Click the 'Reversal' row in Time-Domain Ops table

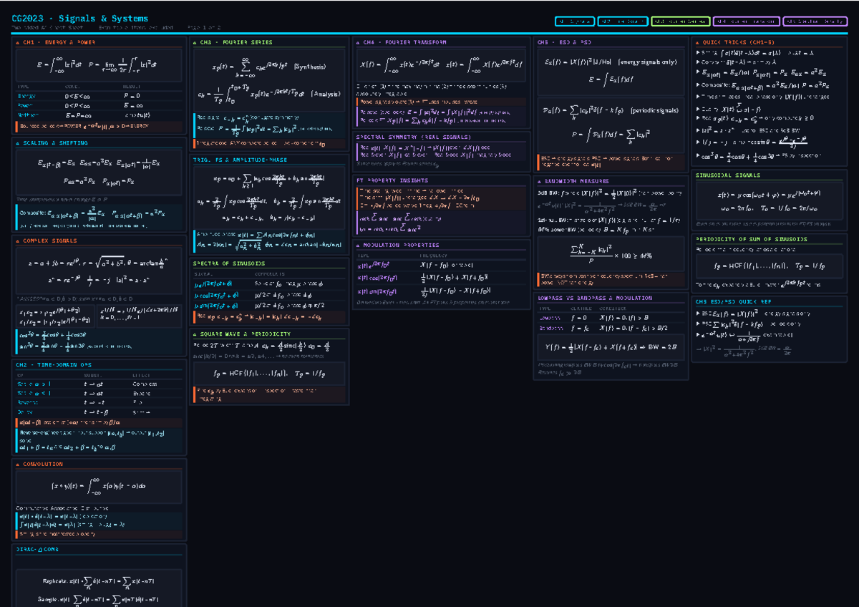[98, 403]
